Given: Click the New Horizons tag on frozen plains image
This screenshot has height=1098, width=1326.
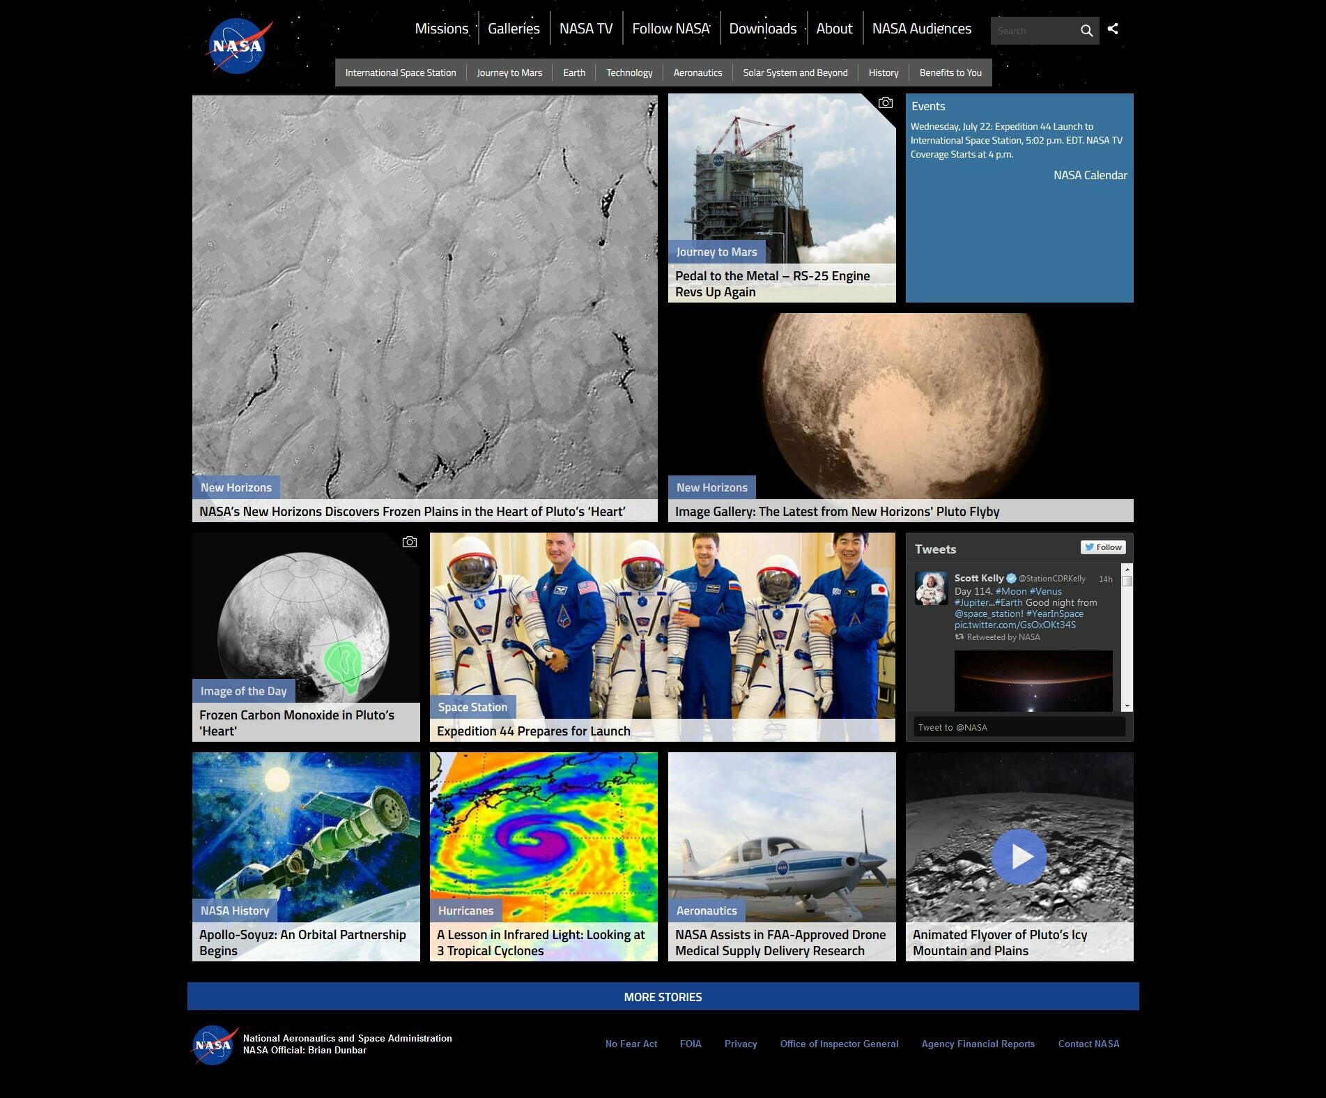Looking at the screenshot, I should coord(236,487).
